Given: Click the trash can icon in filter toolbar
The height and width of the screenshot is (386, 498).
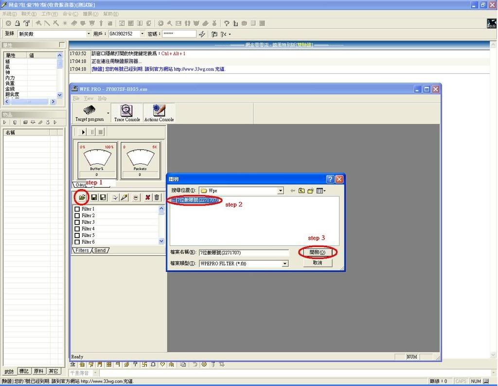Looking at the screenshot, I should [157, 197].
